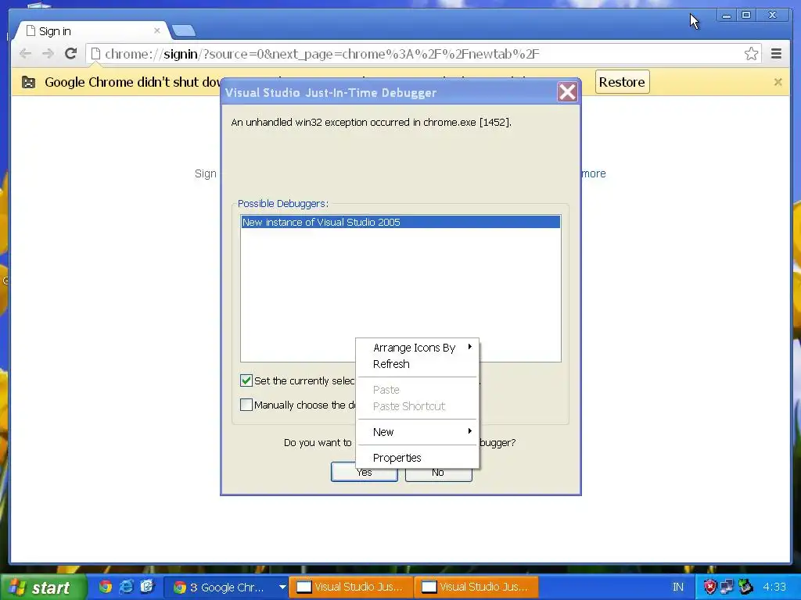Click the red shield tray icon
This screenshot has width=801, height=600.
tap(709, 587)
